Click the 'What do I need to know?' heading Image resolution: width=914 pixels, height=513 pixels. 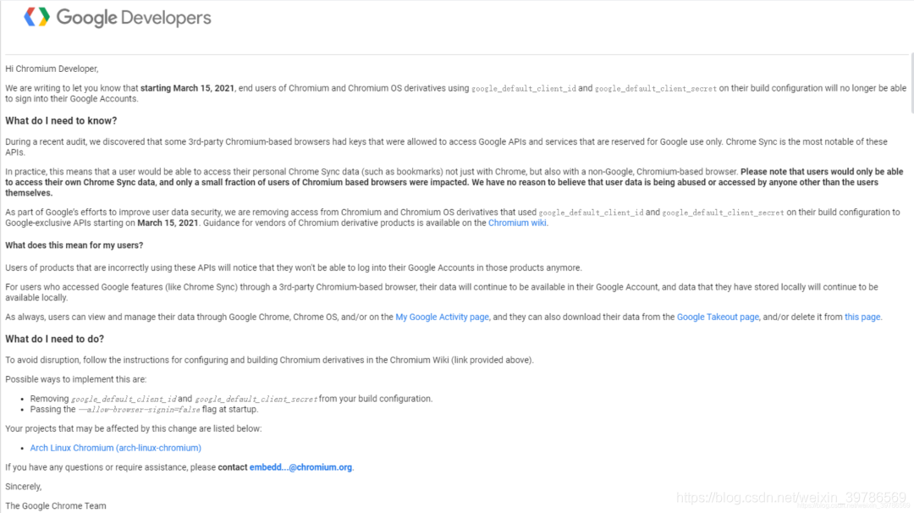(x=61, y=121)
